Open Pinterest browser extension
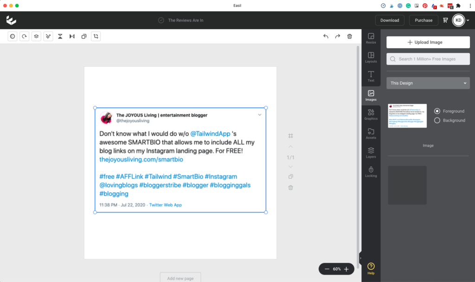 click(x=425, y=6)
